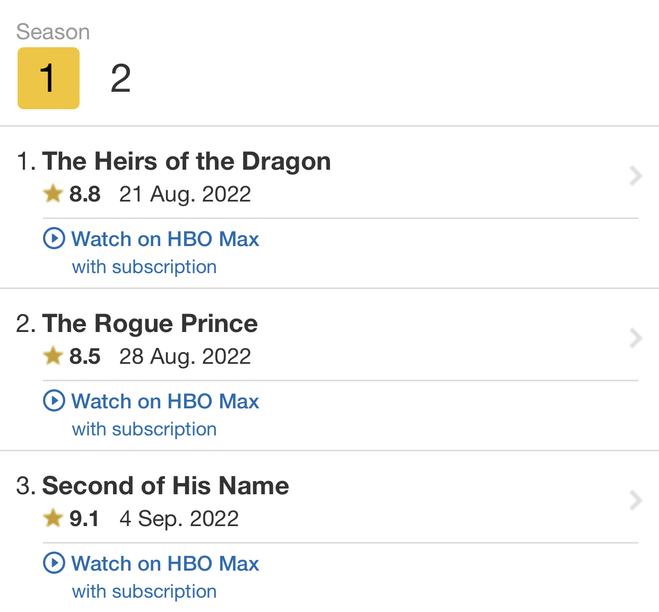This screenshot has width=659, height=612.
Task: Click Watch on HBO Max for episode 3
Action: point(165,564)
